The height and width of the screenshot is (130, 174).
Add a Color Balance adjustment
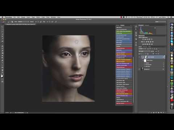click(144, 42)
